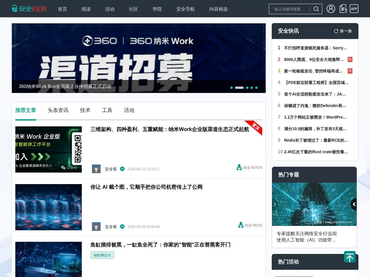Switch to the 工具 tab
This screenshot has height=277, width=370.
107,110
